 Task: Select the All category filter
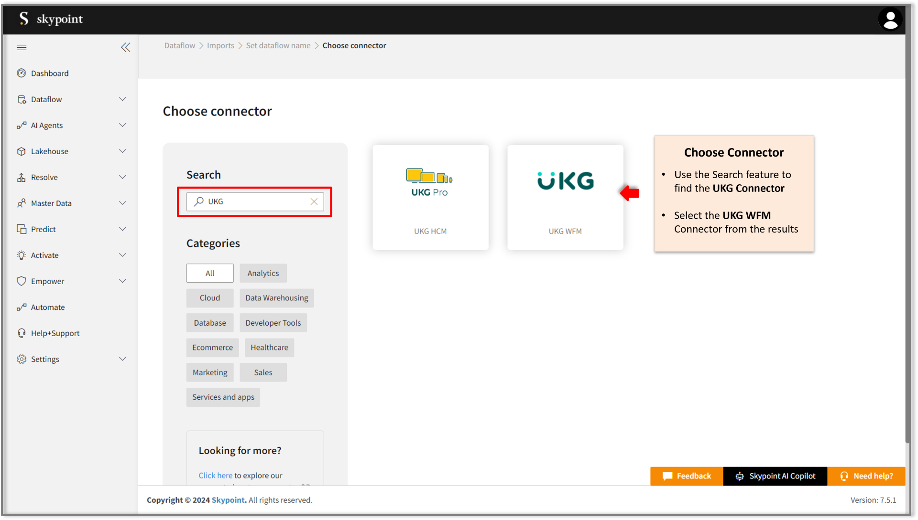[210, 273]
